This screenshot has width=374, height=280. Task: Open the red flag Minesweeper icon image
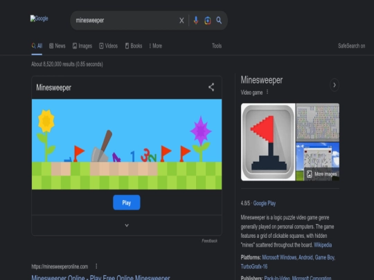268,142
